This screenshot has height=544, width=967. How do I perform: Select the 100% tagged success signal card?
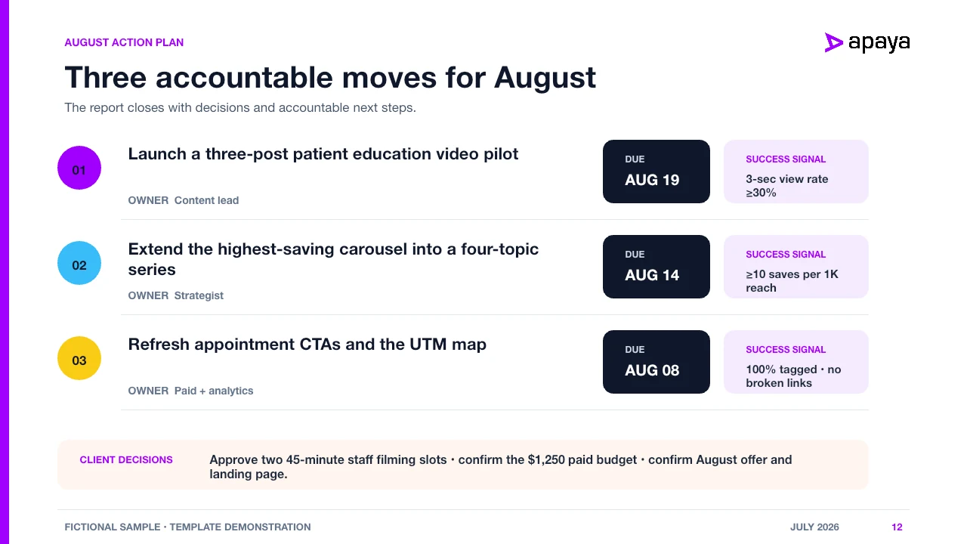(796, 362)
